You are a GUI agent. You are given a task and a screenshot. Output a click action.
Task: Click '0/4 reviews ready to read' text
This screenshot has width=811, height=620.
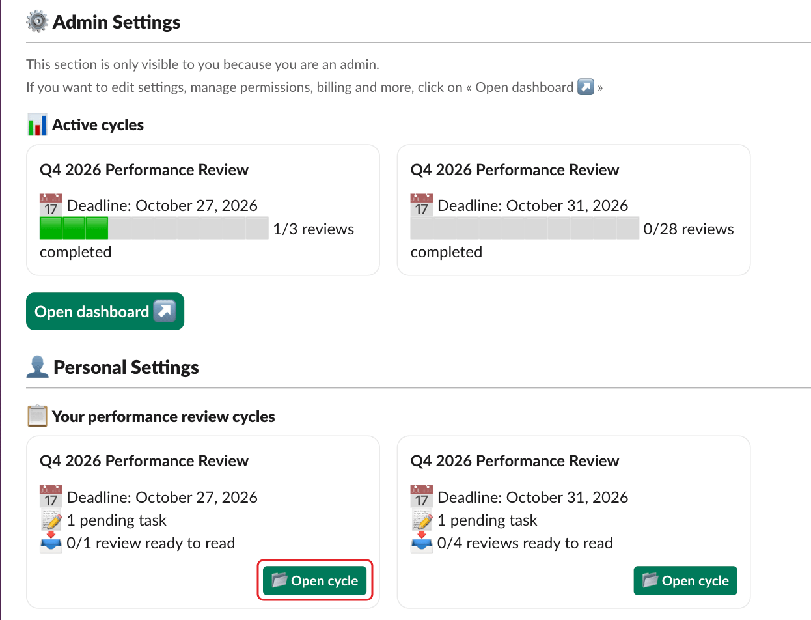[x=525, y=543]
